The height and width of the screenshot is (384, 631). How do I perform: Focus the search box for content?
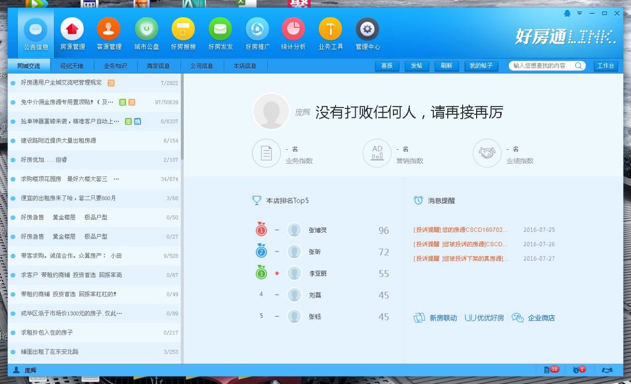tap(542, 66)
